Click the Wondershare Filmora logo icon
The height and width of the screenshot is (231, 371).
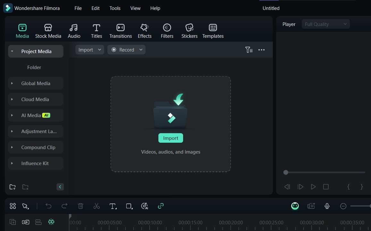(8, 8)
